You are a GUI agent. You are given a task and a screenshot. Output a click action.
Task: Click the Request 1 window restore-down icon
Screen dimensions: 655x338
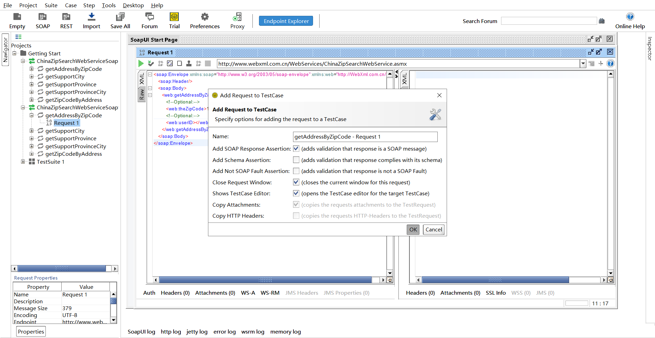[591, 52]
